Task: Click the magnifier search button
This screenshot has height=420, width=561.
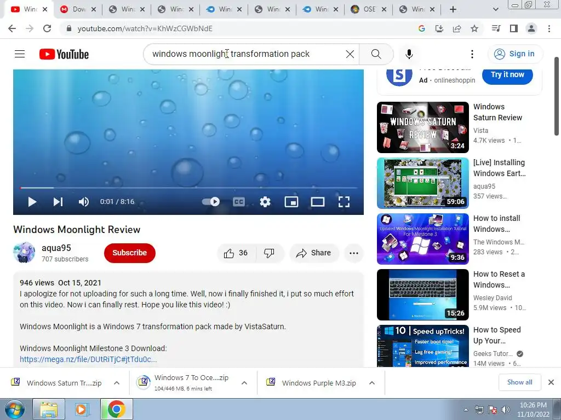Action: click(x=376, y=54)
